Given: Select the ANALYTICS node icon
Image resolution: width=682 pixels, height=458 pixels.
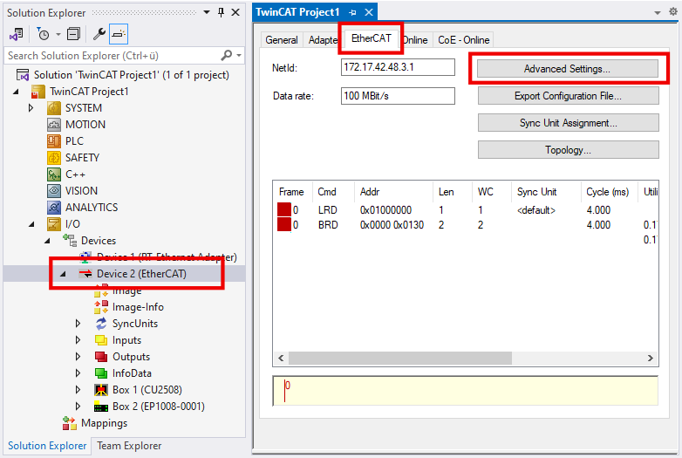Looking at the screenshot, I should point(53,208).
